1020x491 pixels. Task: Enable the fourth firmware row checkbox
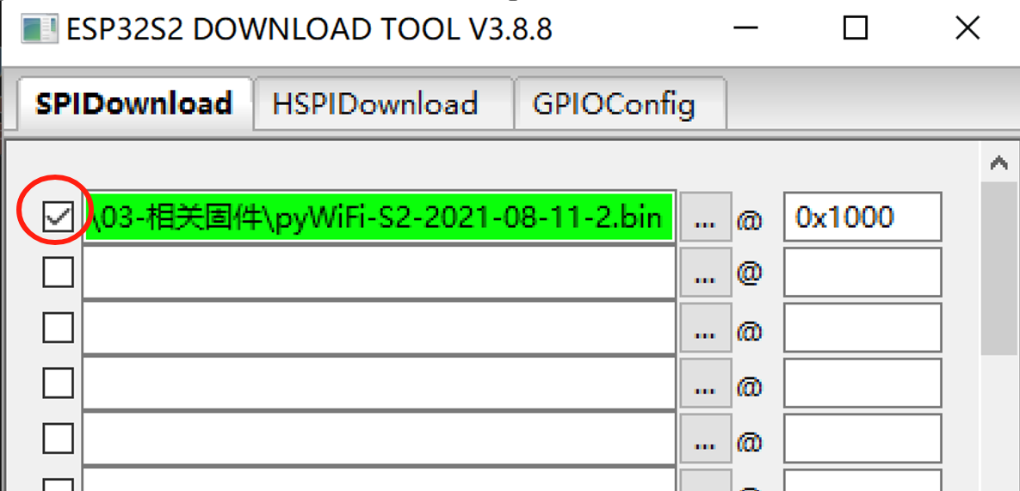58,383
